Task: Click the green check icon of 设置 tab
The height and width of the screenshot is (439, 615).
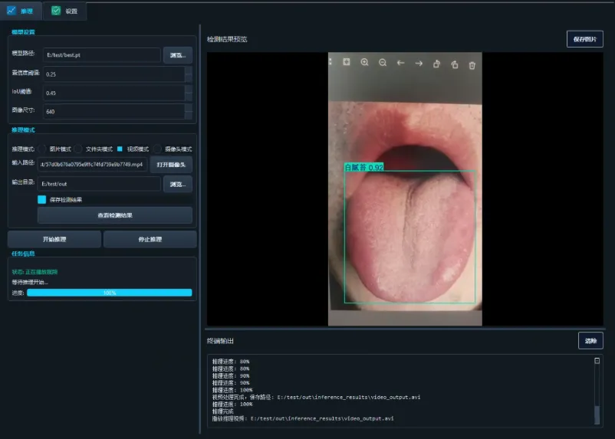Action: 56,11
